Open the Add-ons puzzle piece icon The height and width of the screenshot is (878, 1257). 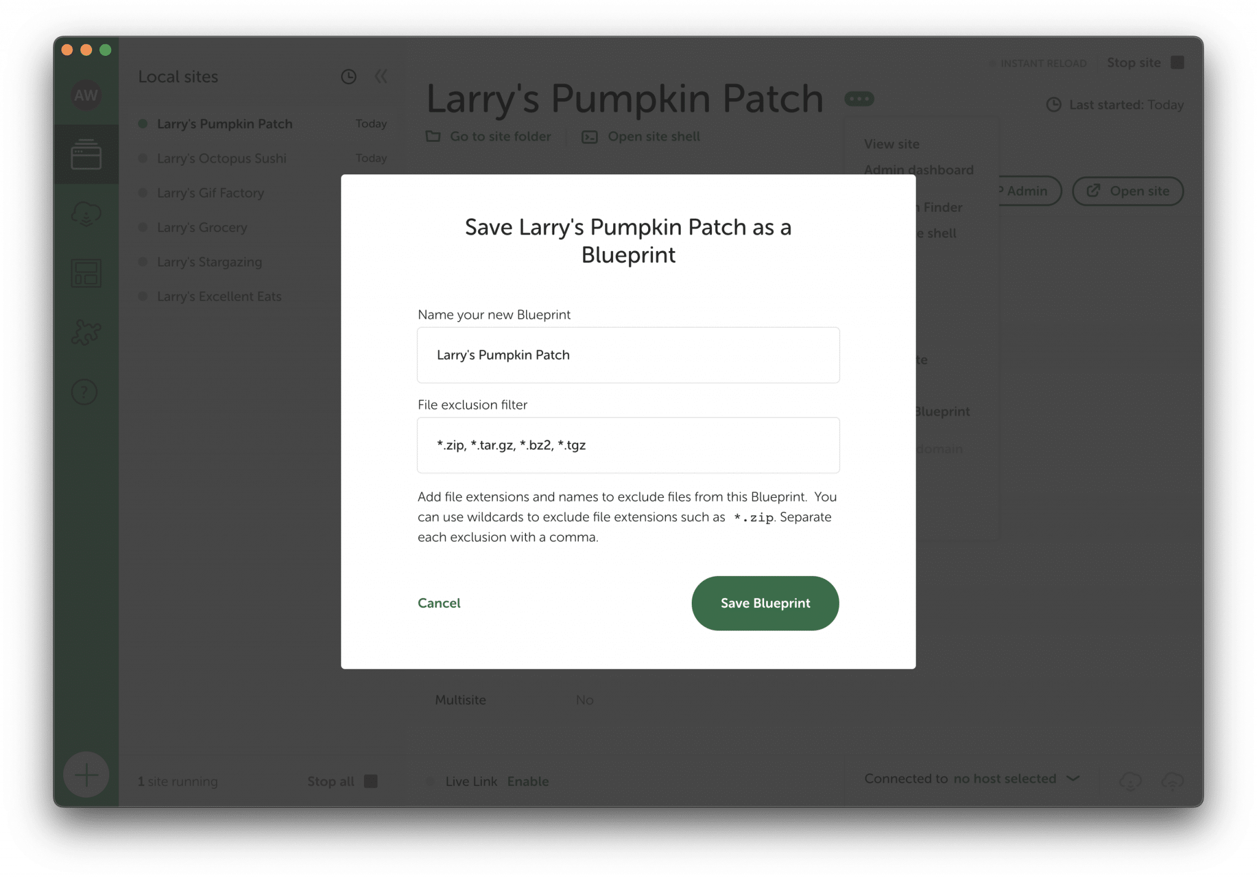tap(86, 332)
